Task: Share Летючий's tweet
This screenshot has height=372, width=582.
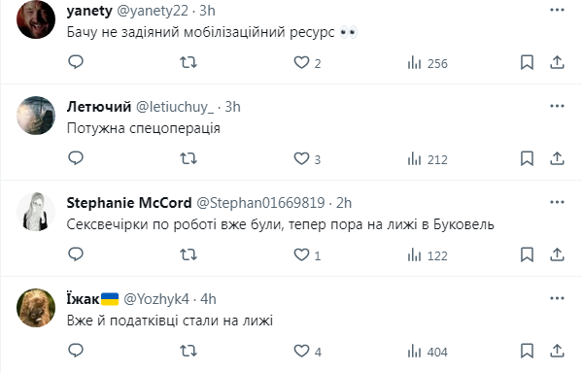Action: pyautogui.click(x=557, y=158)
